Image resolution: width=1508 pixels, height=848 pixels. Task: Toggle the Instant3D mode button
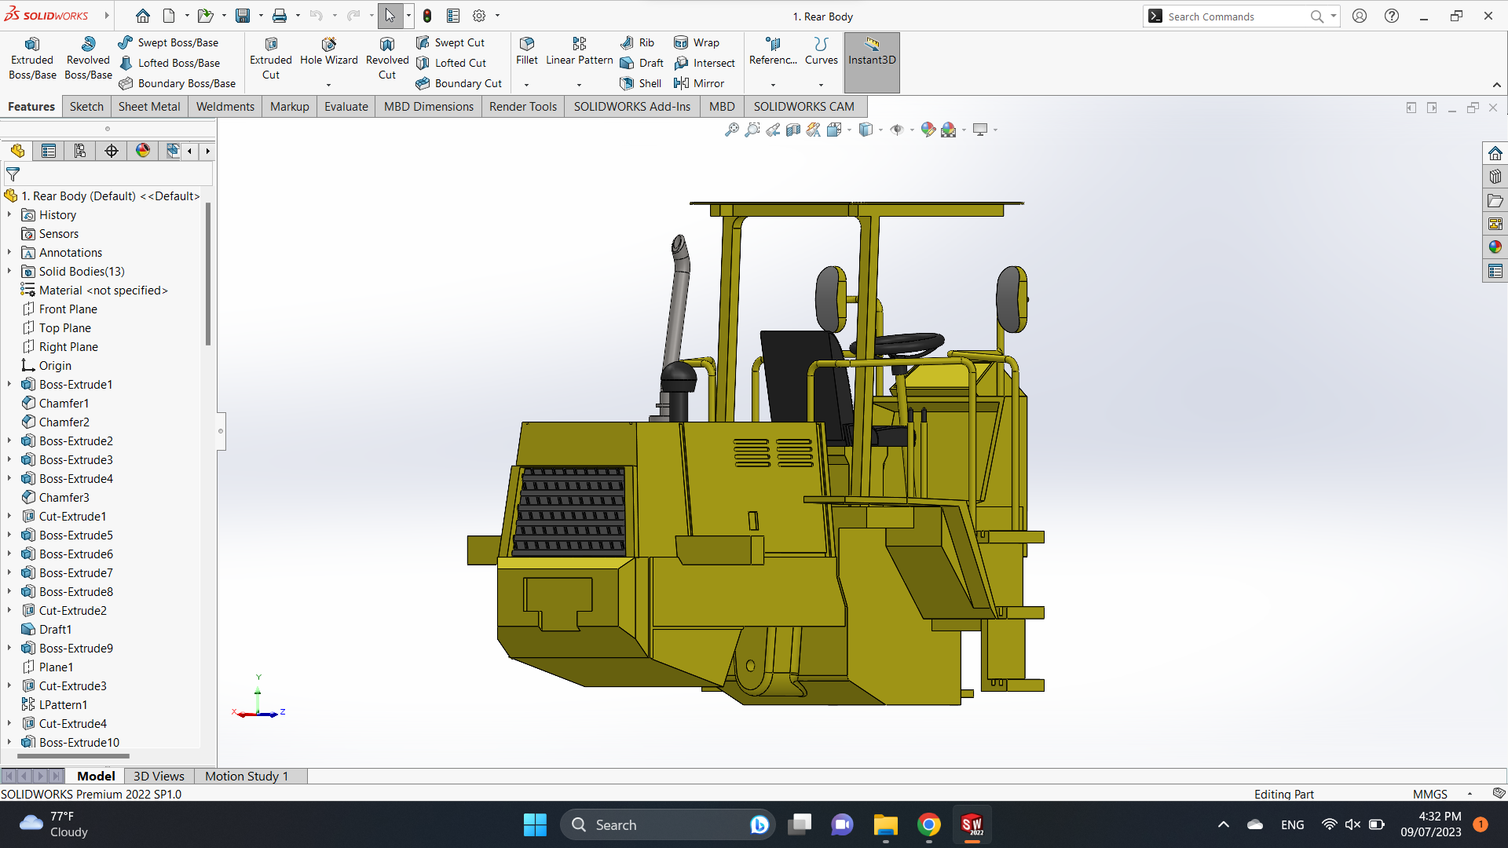click(x=872, y=52)
